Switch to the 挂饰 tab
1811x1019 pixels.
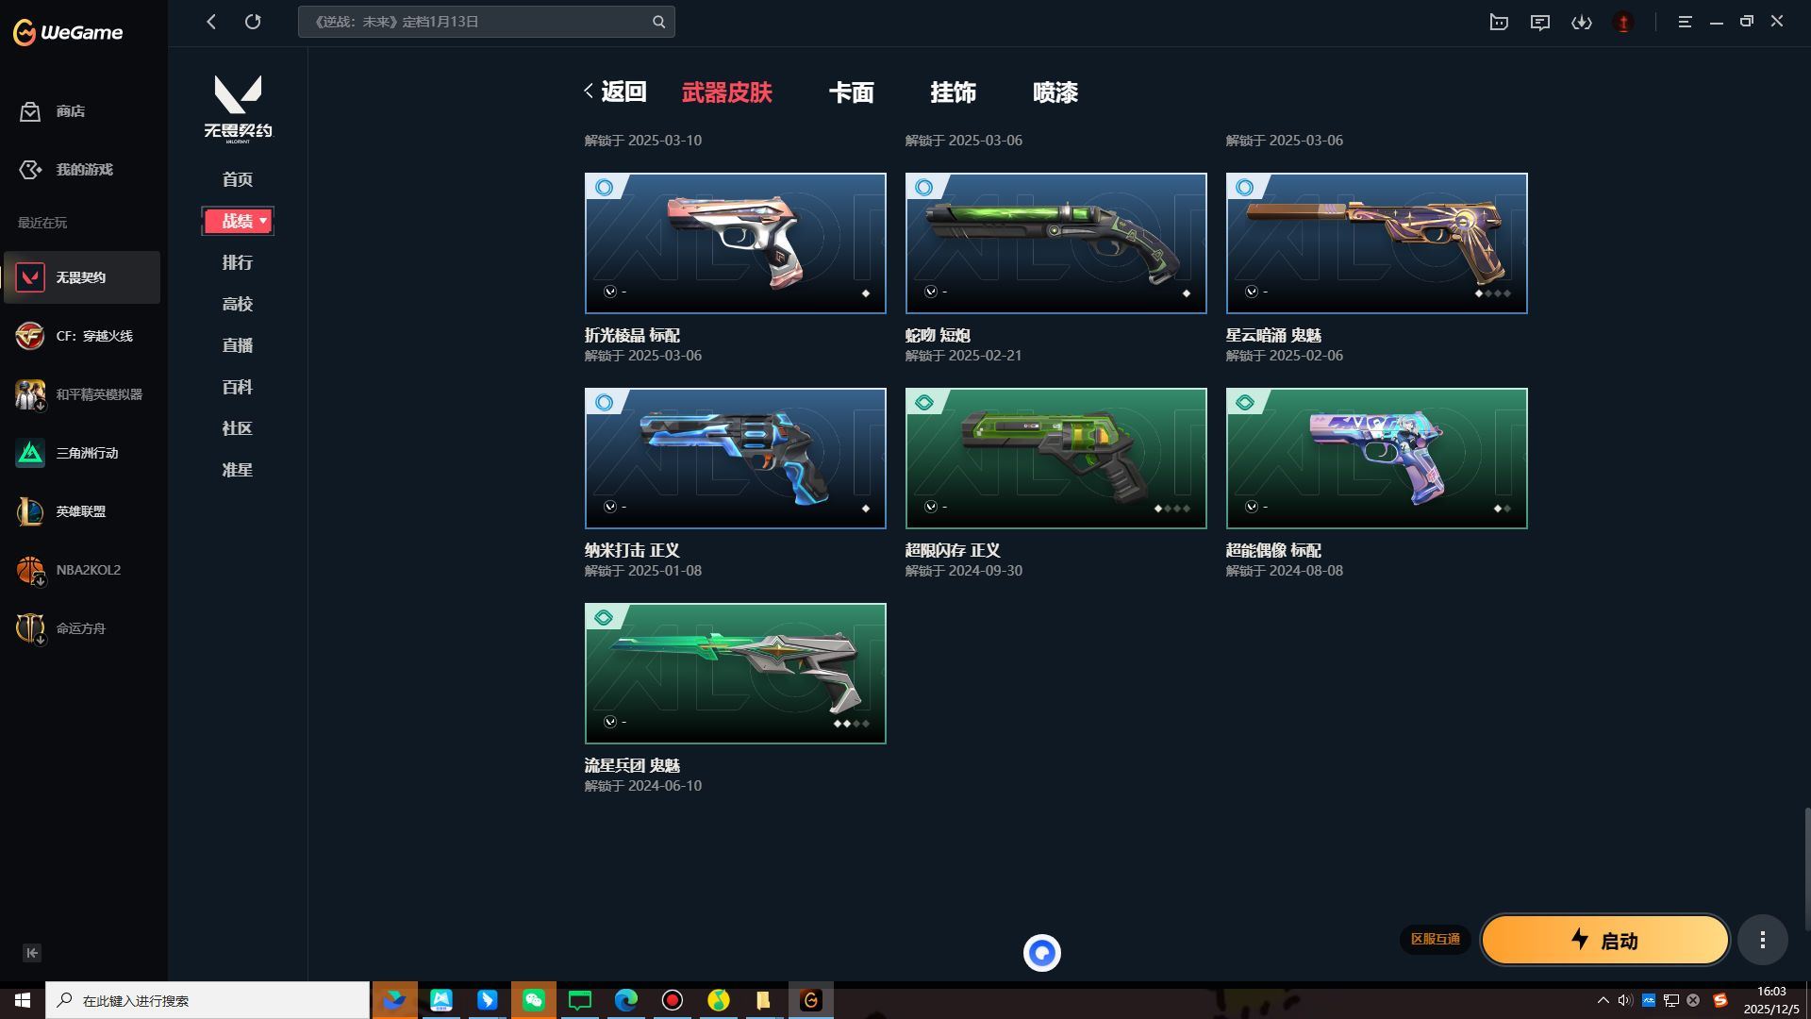[955, 92]
